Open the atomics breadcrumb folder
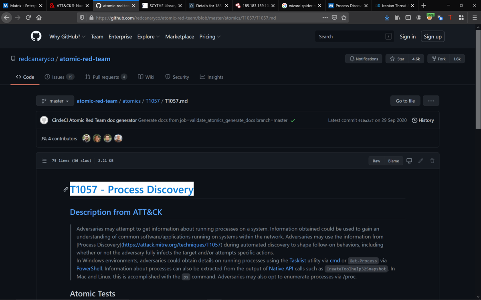The height and width of the screenshot is (300, 481). (131, 101)
